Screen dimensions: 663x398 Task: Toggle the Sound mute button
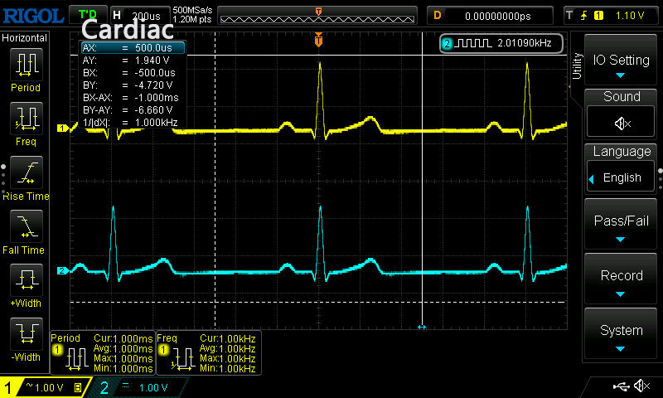621,123
